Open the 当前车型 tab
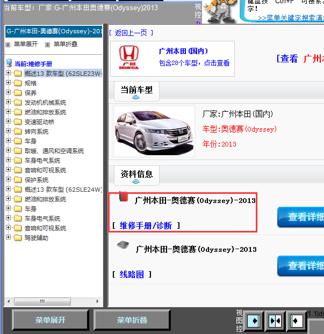324x334 pixels. (136, 91)
